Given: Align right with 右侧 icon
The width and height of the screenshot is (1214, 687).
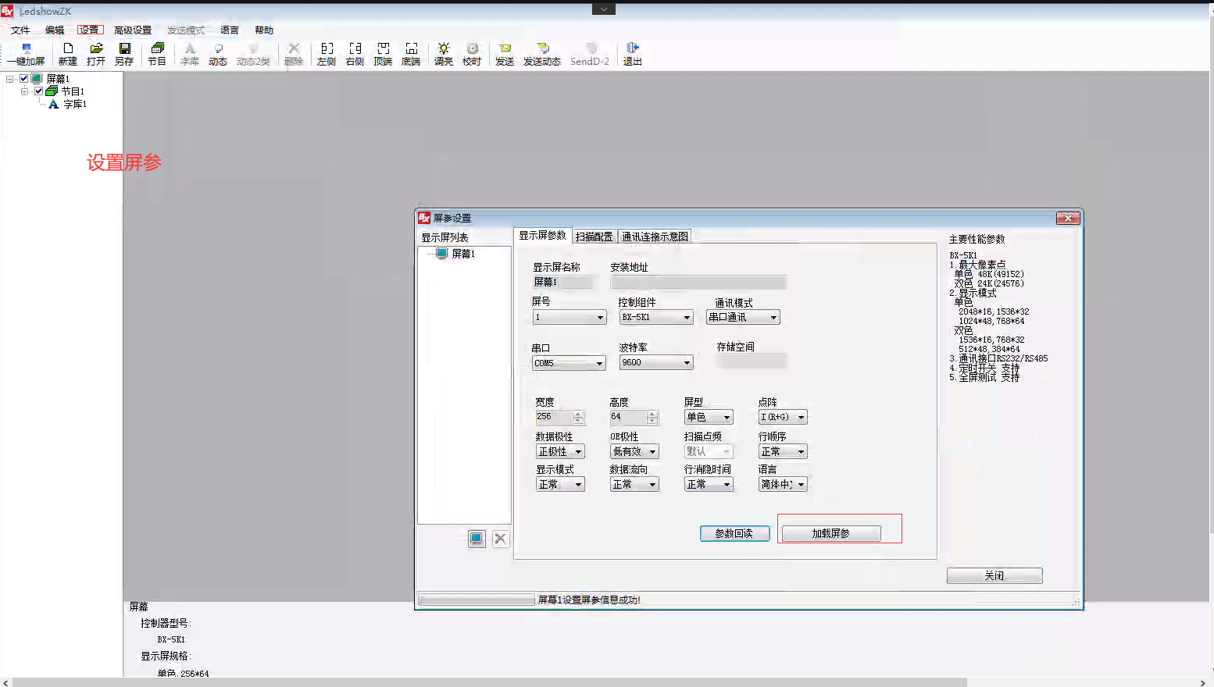Looking at the screenshot, I should (x=355, y=54).
